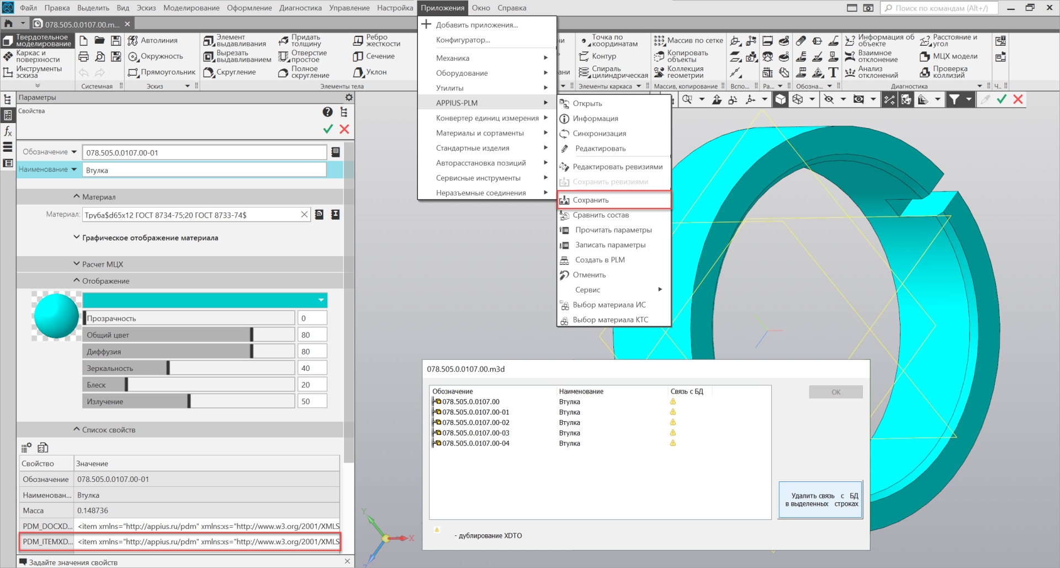
Task: Click the Ребро жесткости tool
Action: [x=377, y=40]
